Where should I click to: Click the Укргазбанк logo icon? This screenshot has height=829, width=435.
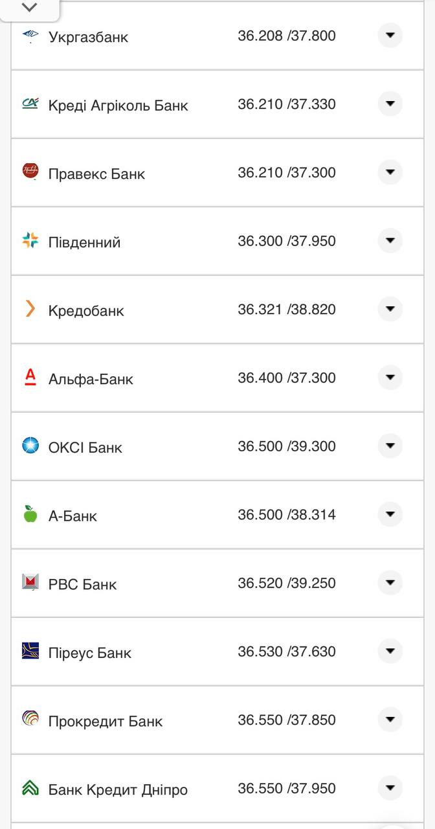30,36
